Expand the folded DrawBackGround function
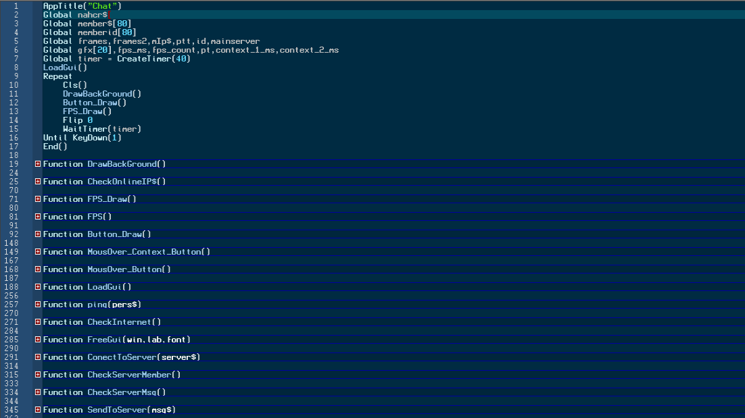This screenshot has height=418, width=745. click(x=37, y=164)
